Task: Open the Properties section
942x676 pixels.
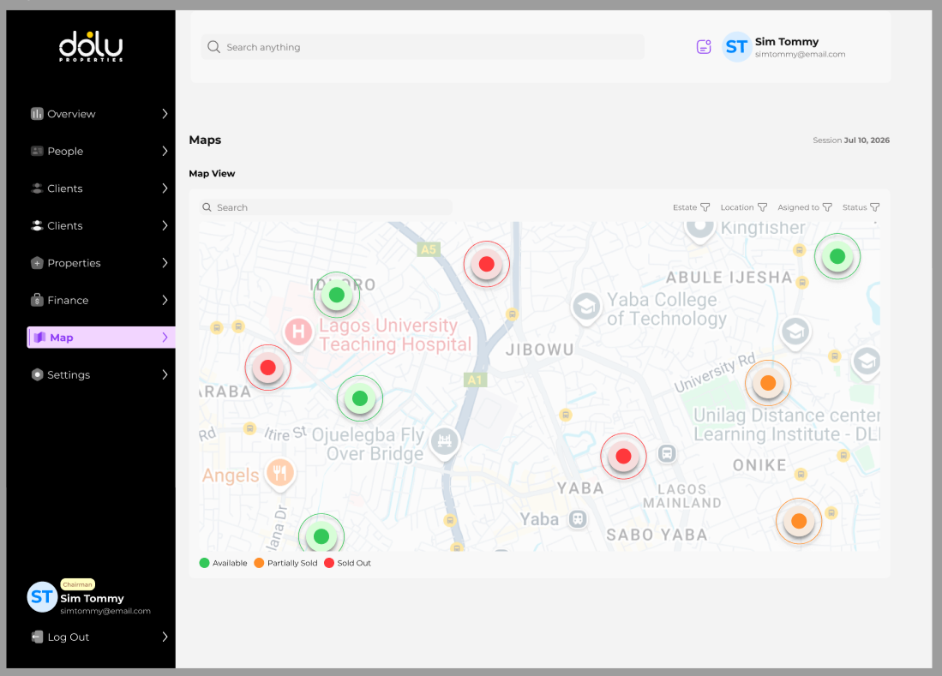Action: pyautogui.click(x=101, y=263)
